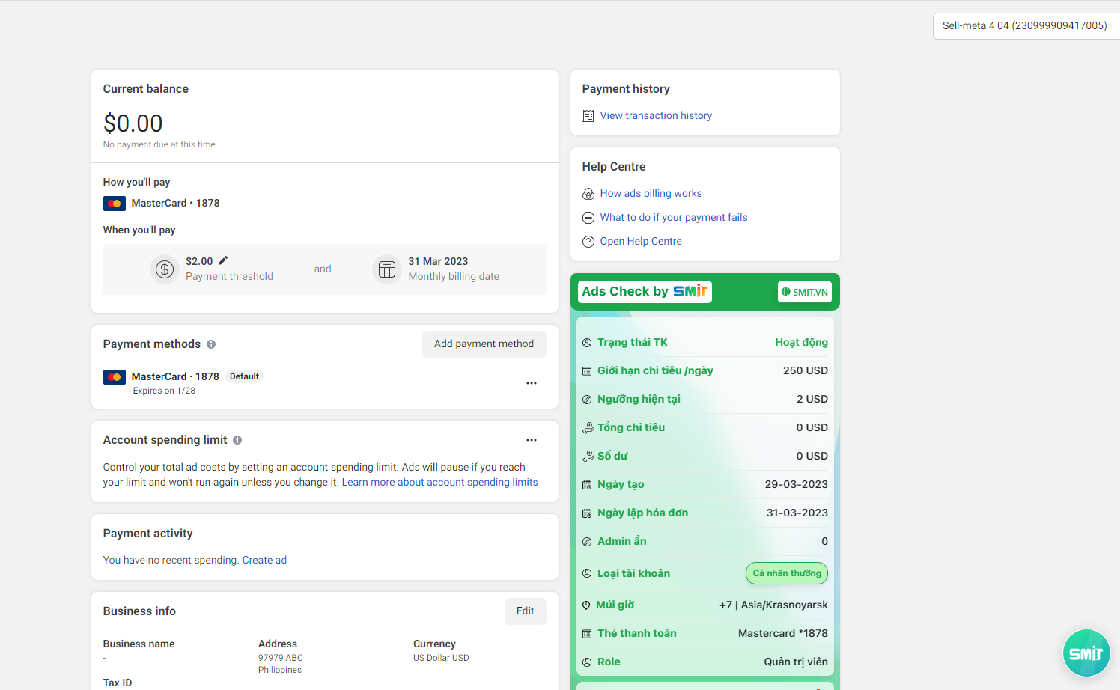Click the SMIT.VN badge in Ads Check
This screenshot has width=1120, height=690.
tap(805, 292)
